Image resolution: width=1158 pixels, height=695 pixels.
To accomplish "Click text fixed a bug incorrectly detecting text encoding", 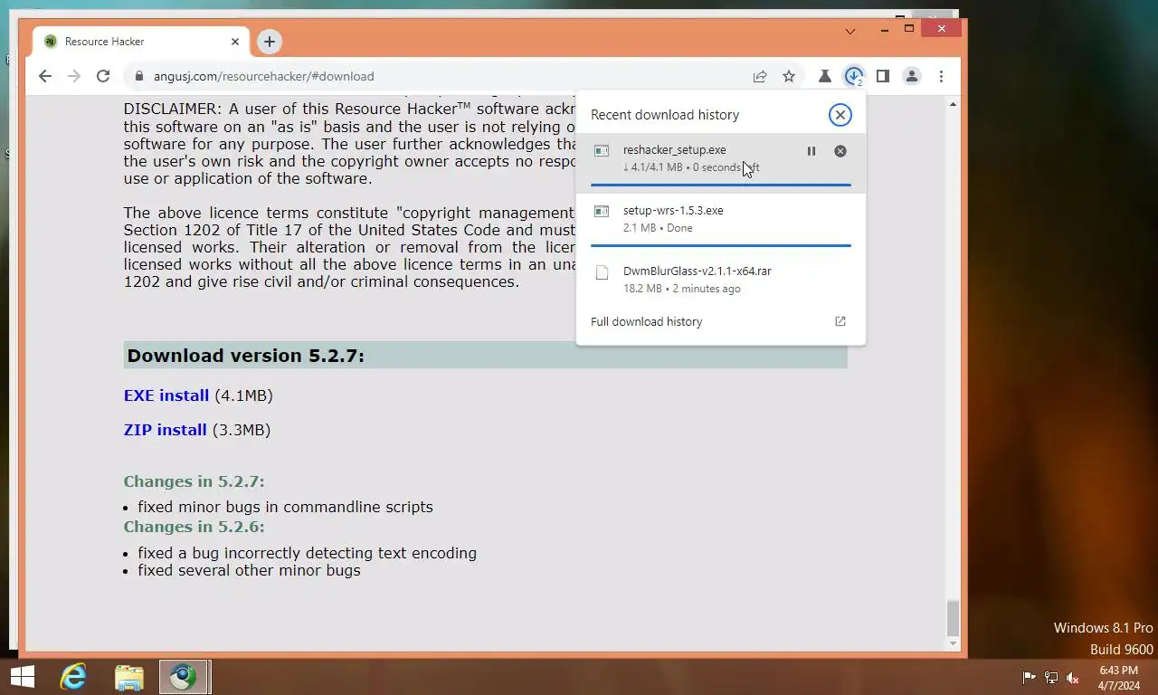I will click(307, 553).
